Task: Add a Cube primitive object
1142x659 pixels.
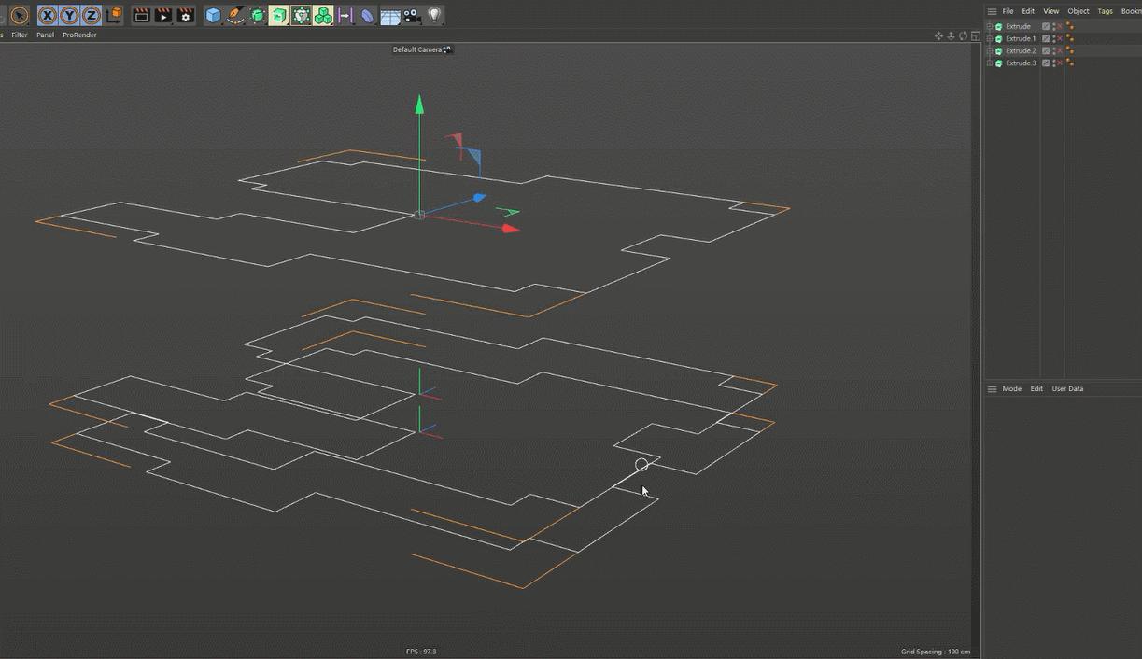Action: [213, 15]
